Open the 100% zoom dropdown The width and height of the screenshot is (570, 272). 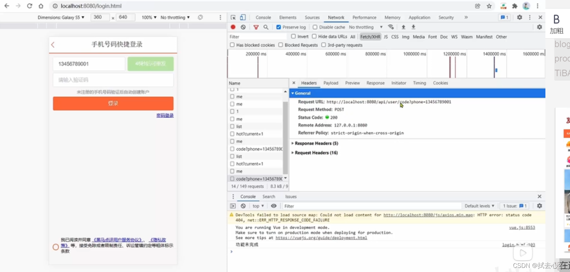[149, 17]
